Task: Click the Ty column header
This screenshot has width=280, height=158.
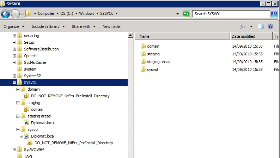Action: pyautogui.click(x=276, y=36)
